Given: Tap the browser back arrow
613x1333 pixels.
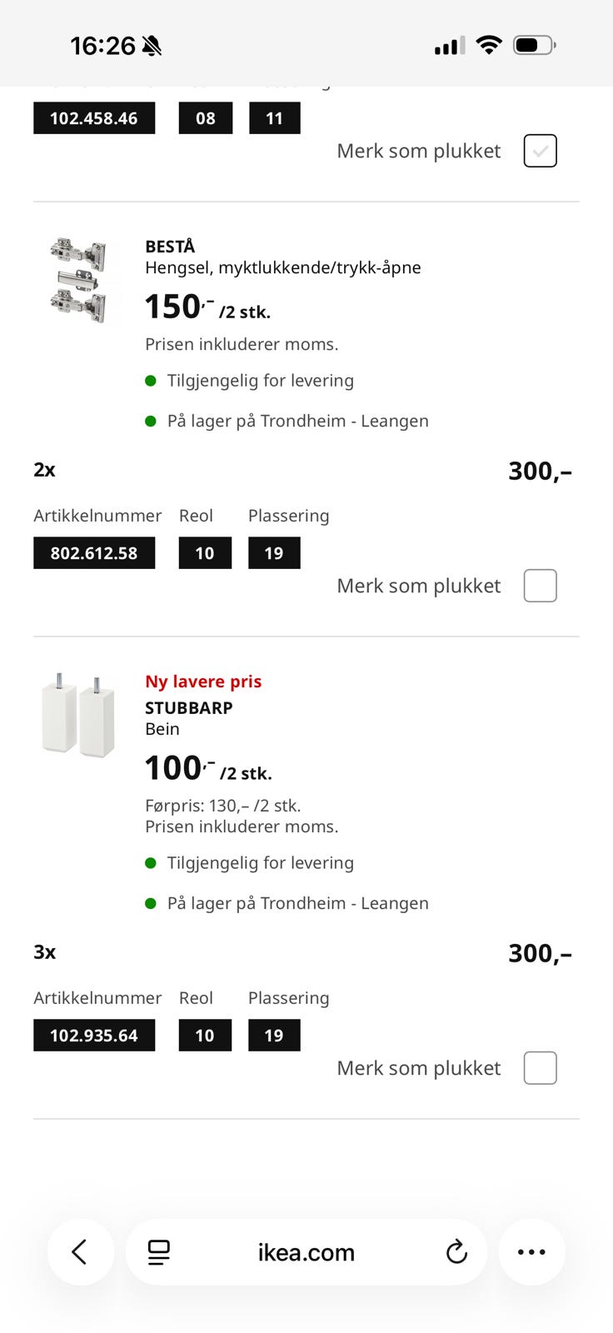Looking at the screenshot, I should [80, 1251].
